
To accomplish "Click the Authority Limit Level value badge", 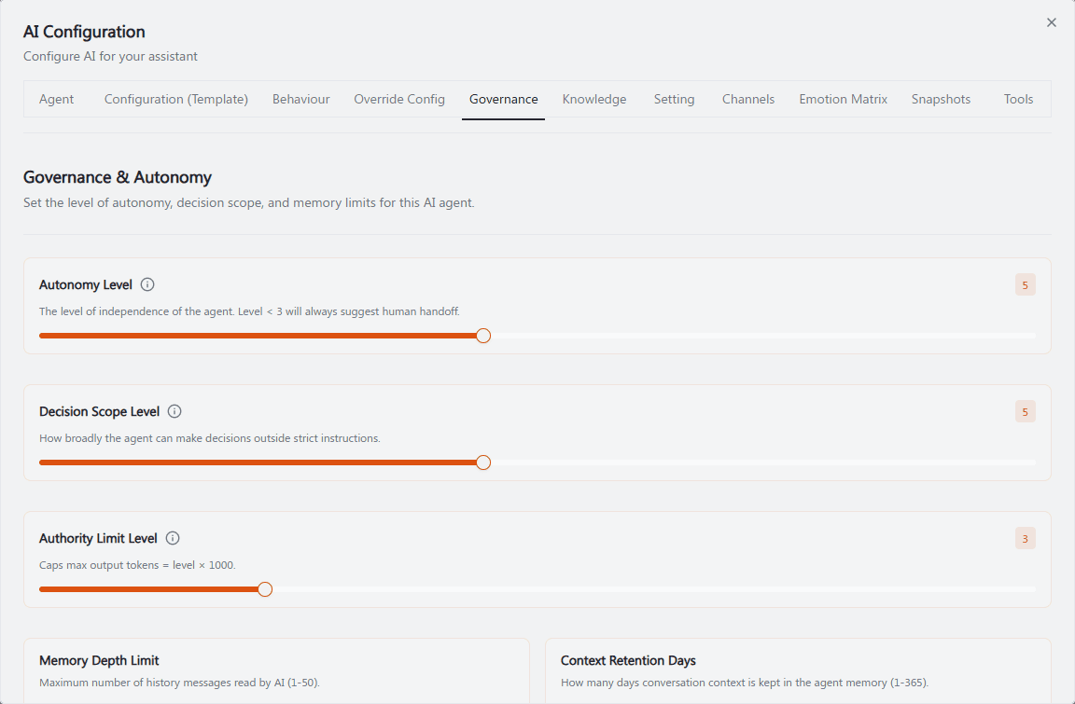I will click(1026, 538).
